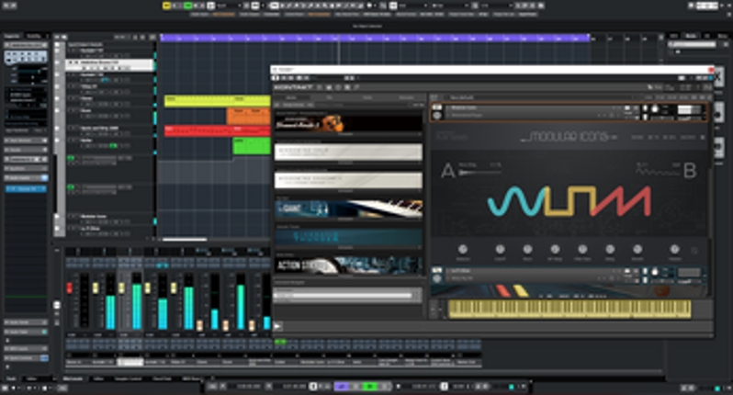Click the fader in the highlighted mixer channel
Viewport: 733px width, 395px height.
(121, 288)
